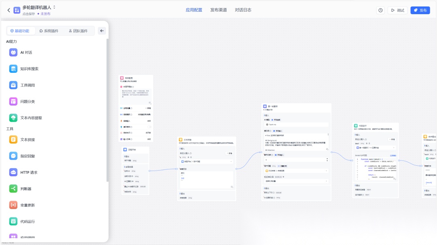The image size is (437, 245).
Task: Open the app name switcher chevron
Action: [x=54, y=7]
